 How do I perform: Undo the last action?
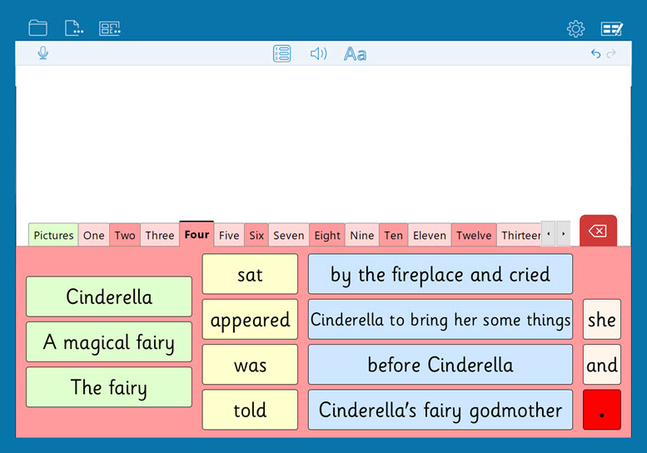click(x=595, y=54)
